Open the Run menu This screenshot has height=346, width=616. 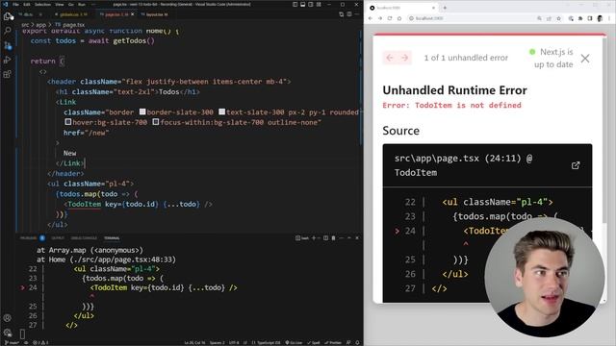(x=82, y=4)
